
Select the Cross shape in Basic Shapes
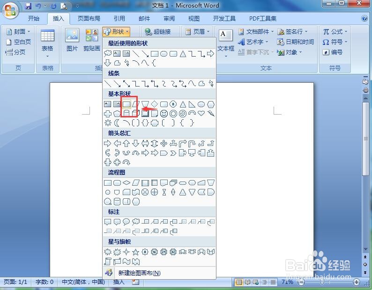(108, 114)
